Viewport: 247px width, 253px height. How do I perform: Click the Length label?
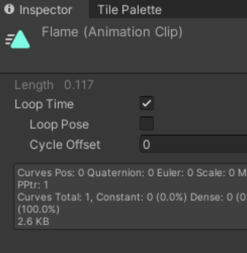click(34, 85)
